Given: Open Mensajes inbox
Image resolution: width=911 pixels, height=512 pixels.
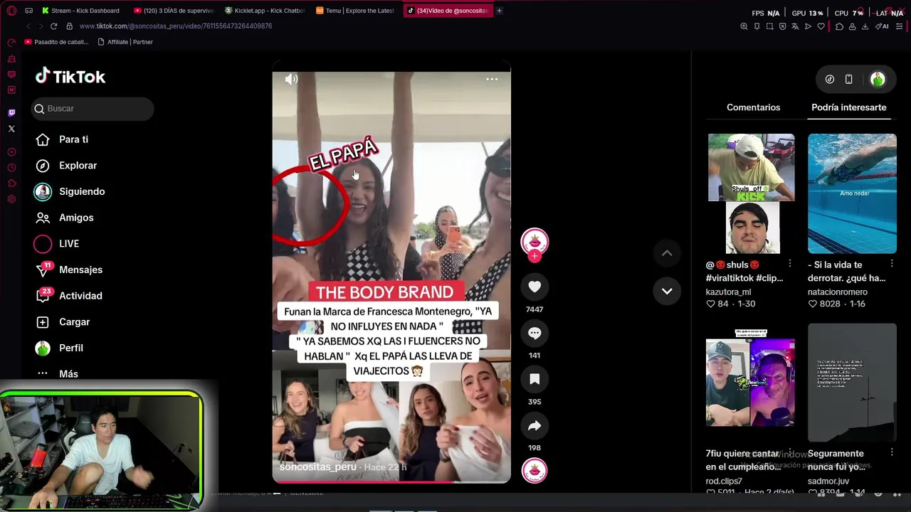Looking at the screenshot, I should click(80, 270).
